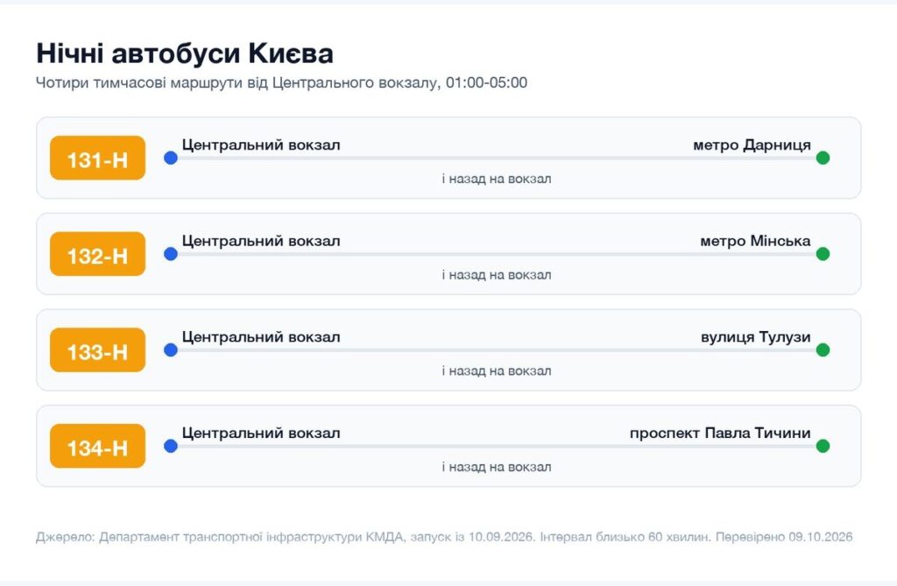Click 'Центральний вокзал' in the 131-Н row
This screenshot has height=586, width=897.
point(261,145)
